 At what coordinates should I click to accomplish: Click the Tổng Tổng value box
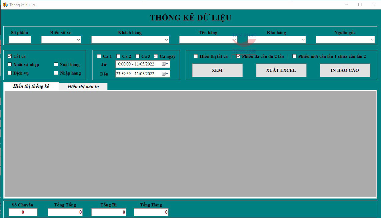pyautogui.click(x=65, y=212)
